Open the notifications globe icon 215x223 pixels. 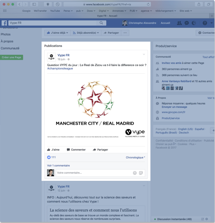pyautogui.click(x=194, y=23)
